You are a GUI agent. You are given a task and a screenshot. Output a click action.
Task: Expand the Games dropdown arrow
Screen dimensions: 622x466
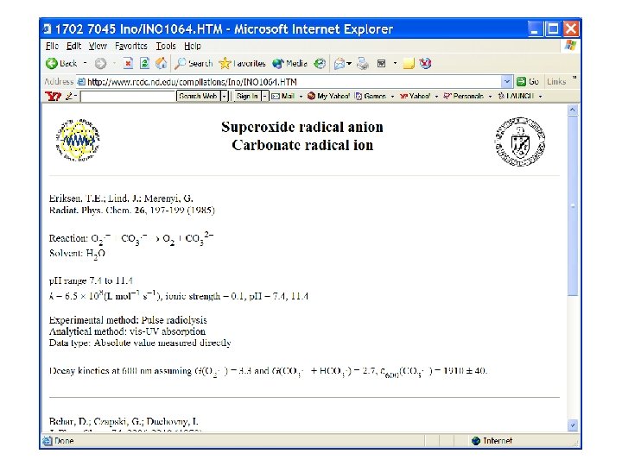392,97
